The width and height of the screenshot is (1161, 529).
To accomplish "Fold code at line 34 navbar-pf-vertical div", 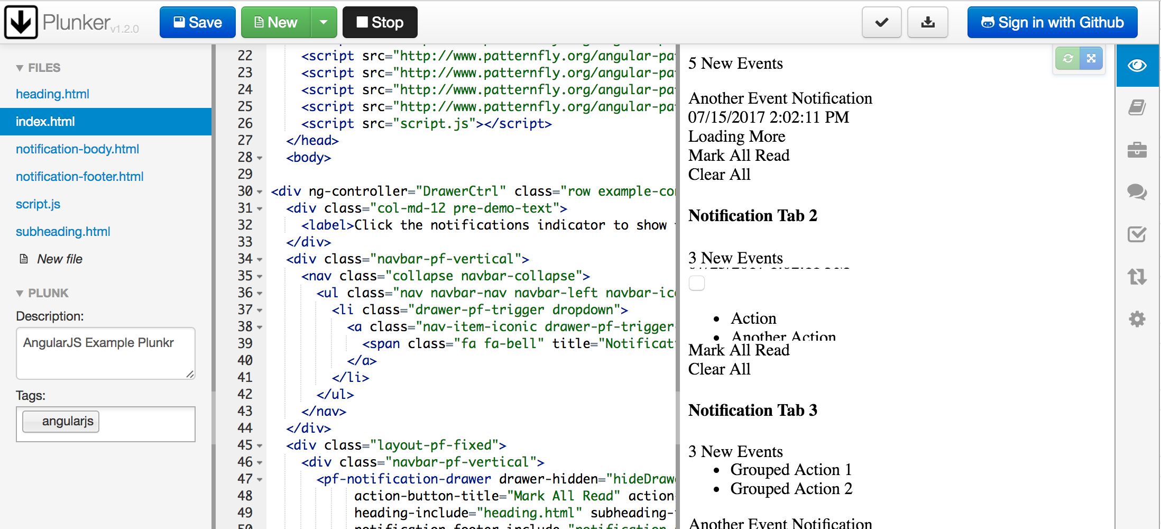I will [x=260, y=259].
